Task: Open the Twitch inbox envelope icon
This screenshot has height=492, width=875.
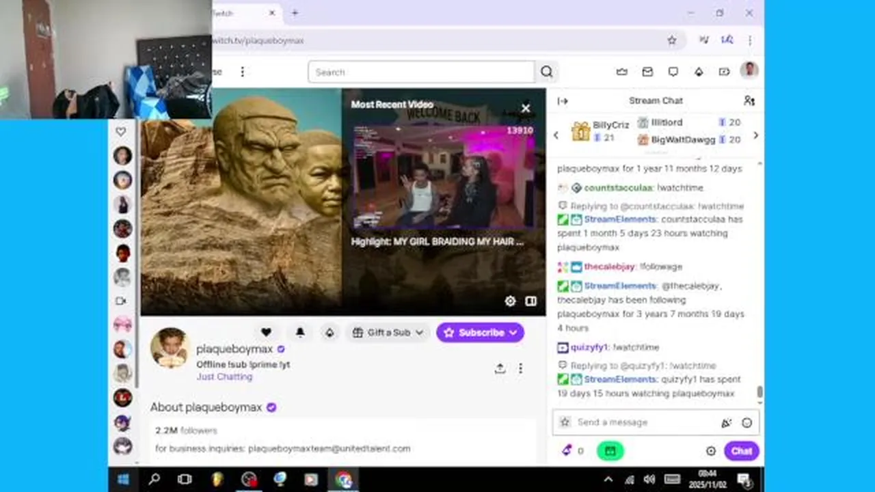Action: tap(647, 72)
